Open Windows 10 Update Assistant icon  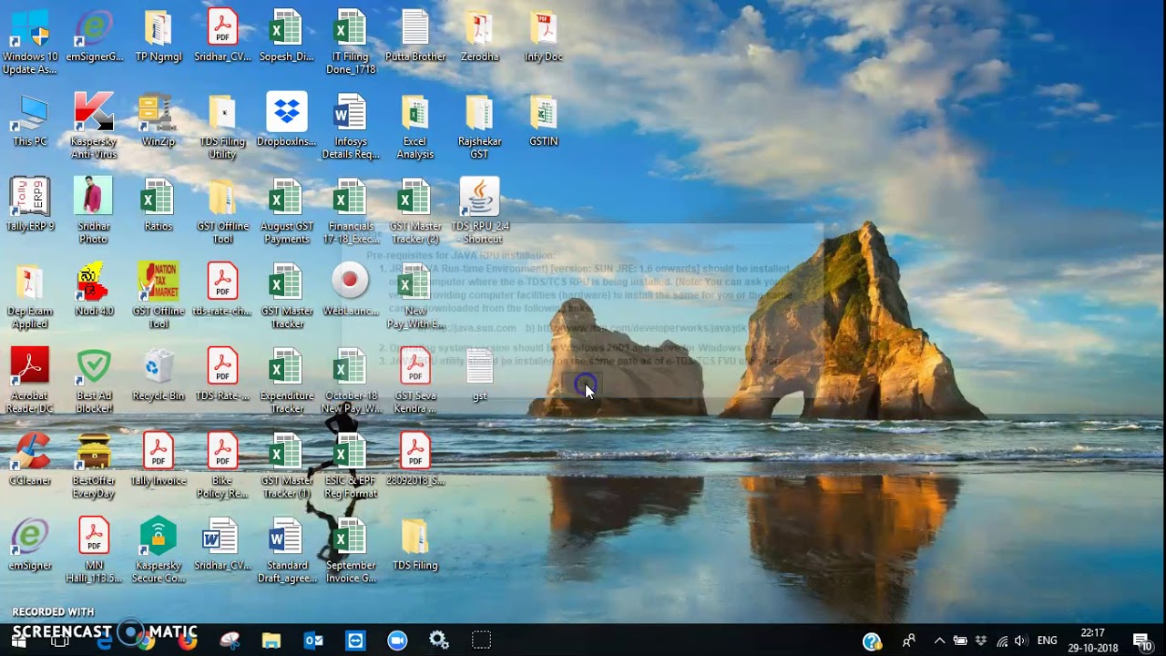(x=30, y=41)
